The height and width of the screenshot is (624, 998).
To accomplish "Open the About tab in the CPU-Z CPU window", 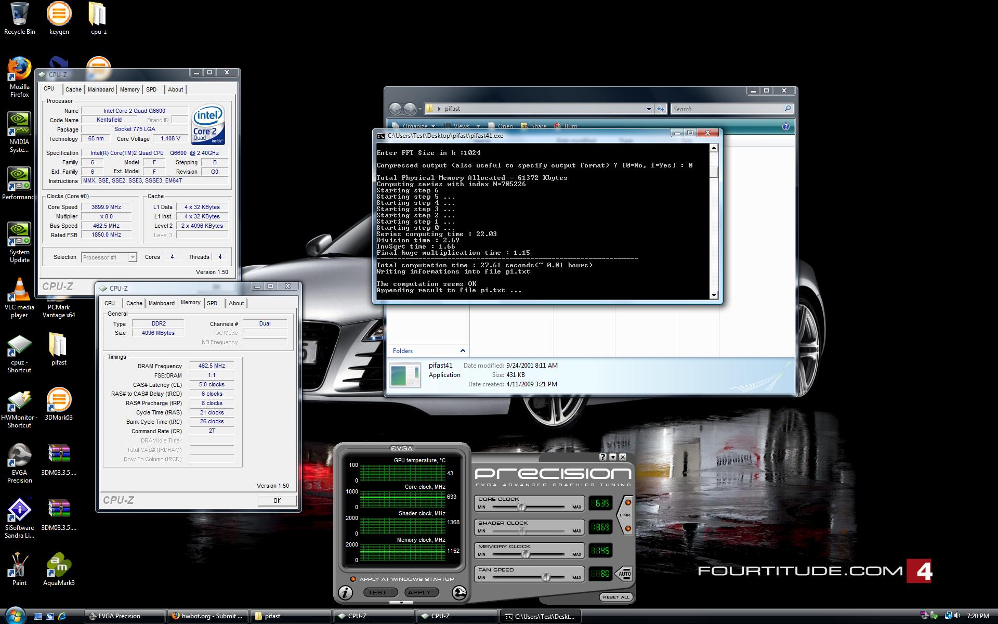I will pos(175,89).
